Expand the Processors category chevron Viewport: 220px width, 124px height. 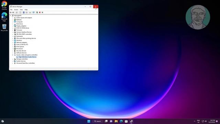tap(13, 49)
